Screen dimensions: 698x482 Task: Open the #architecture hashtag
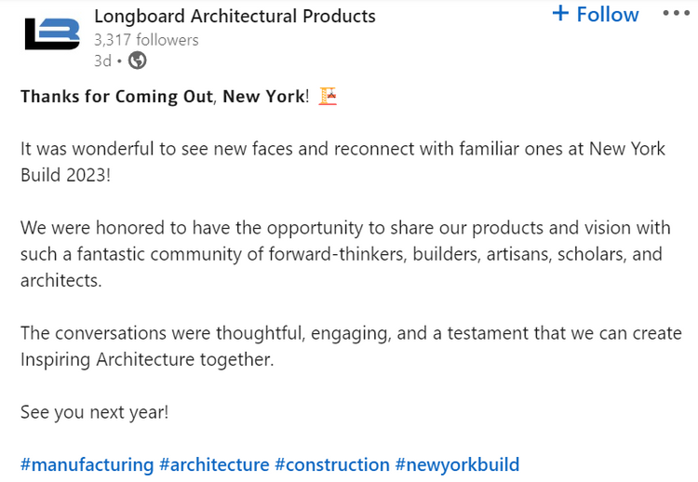[214, 464]
